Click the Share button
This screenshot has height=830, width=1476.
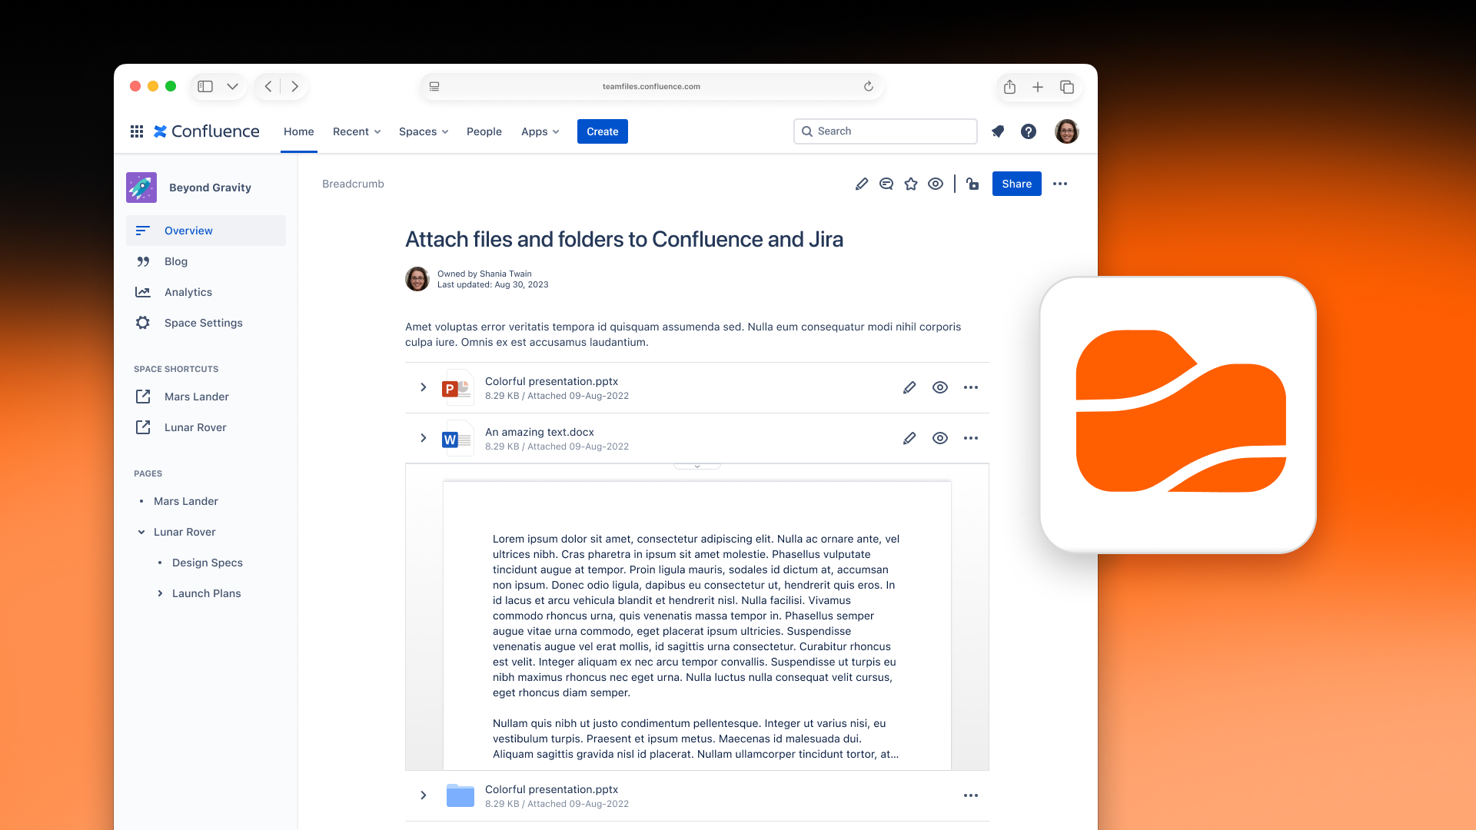click(x=1016, y=184)
